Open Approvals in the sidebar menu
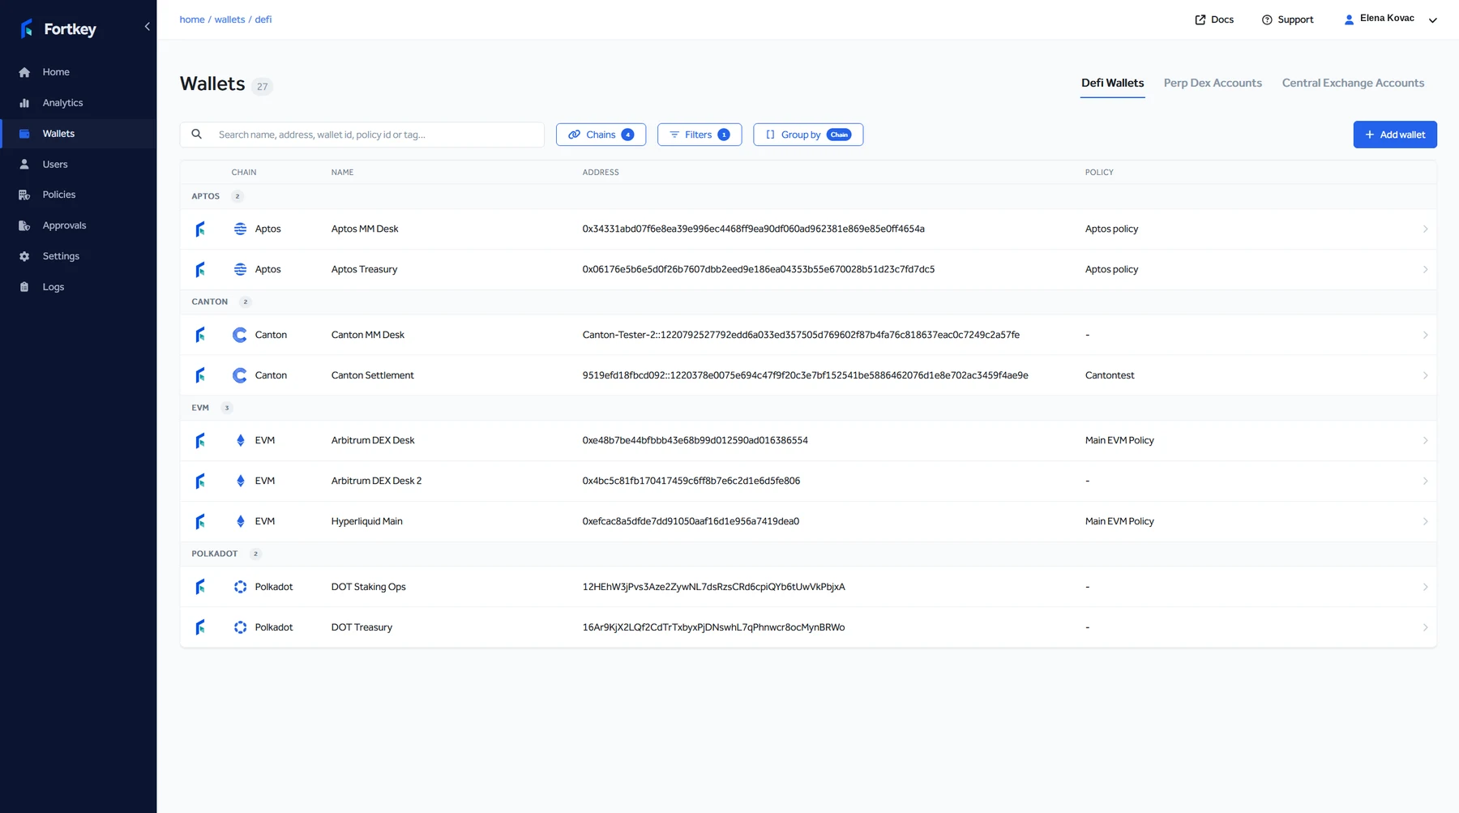 64,225
